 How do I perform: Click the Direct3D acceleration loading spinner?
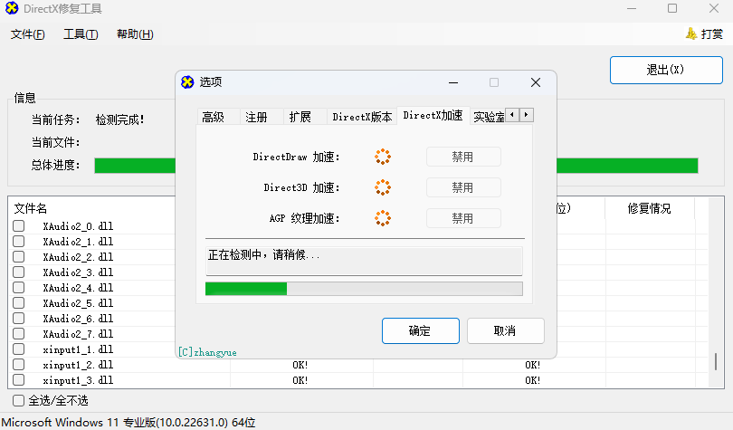383,187
